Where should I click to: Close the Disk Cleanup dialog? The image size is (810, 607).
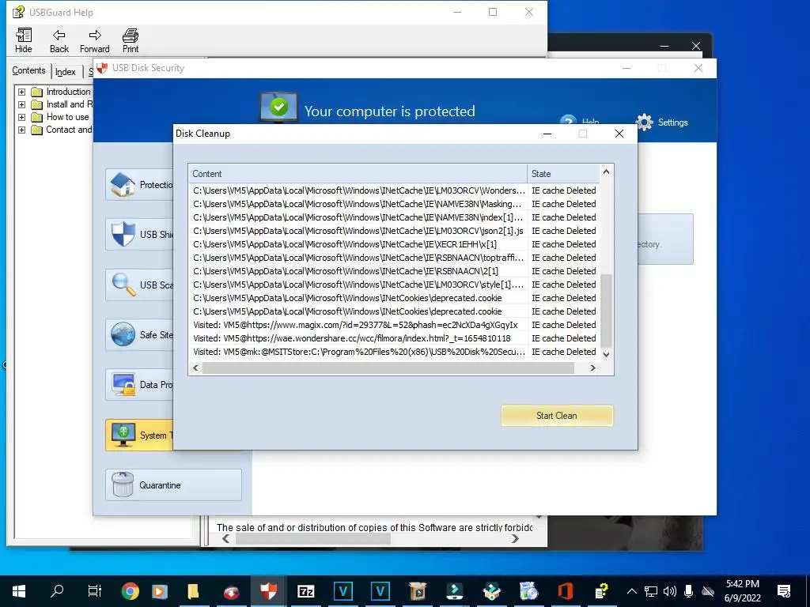619,134
